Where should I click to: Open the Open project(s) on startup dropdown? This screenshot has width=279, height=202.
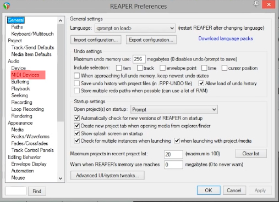(174, 109)
